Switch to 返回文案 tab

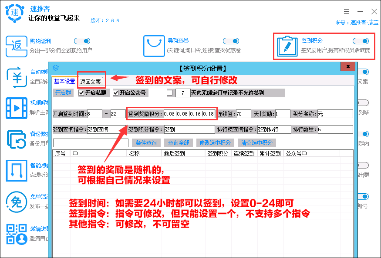point(91,82)
